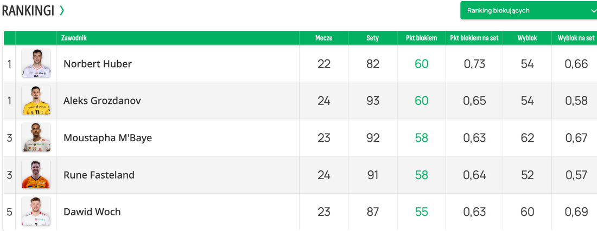This screenshot has height=231, width=597.
Task: Open Moustapha M'Baye's name link
Action: click(107, 138)
